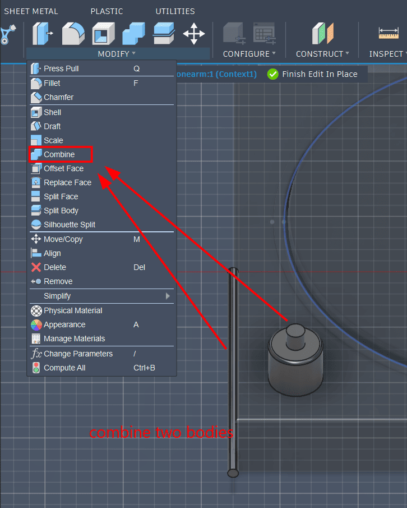Open the CONFIGURE dropdown menu

click(249, 54)
